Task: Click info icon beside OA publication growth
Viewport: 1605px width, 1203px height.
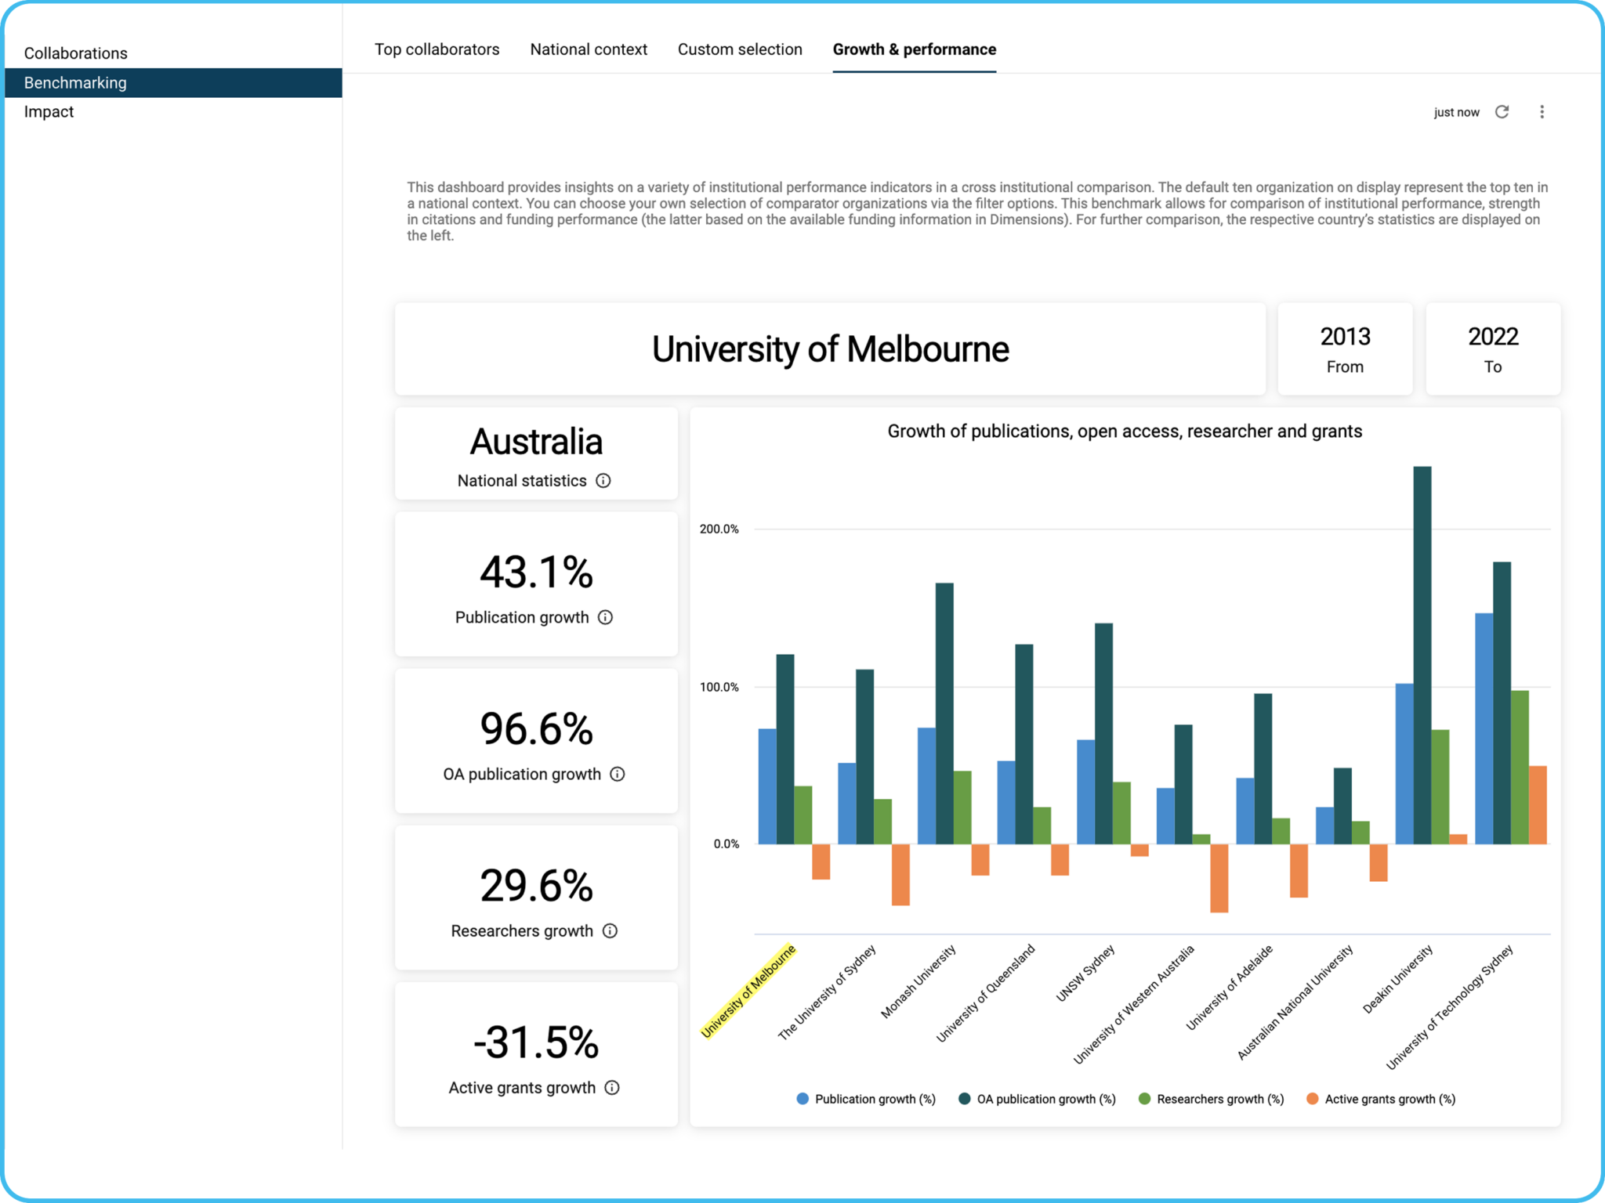Action: [618, 774]
